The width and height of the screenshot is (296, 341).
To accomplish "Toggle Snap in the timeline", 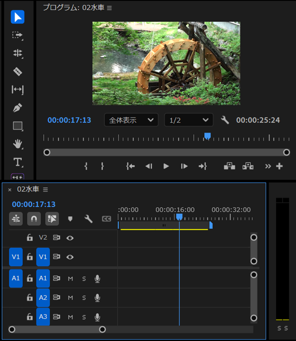I will pyautogui.click(x=34, y=219).
